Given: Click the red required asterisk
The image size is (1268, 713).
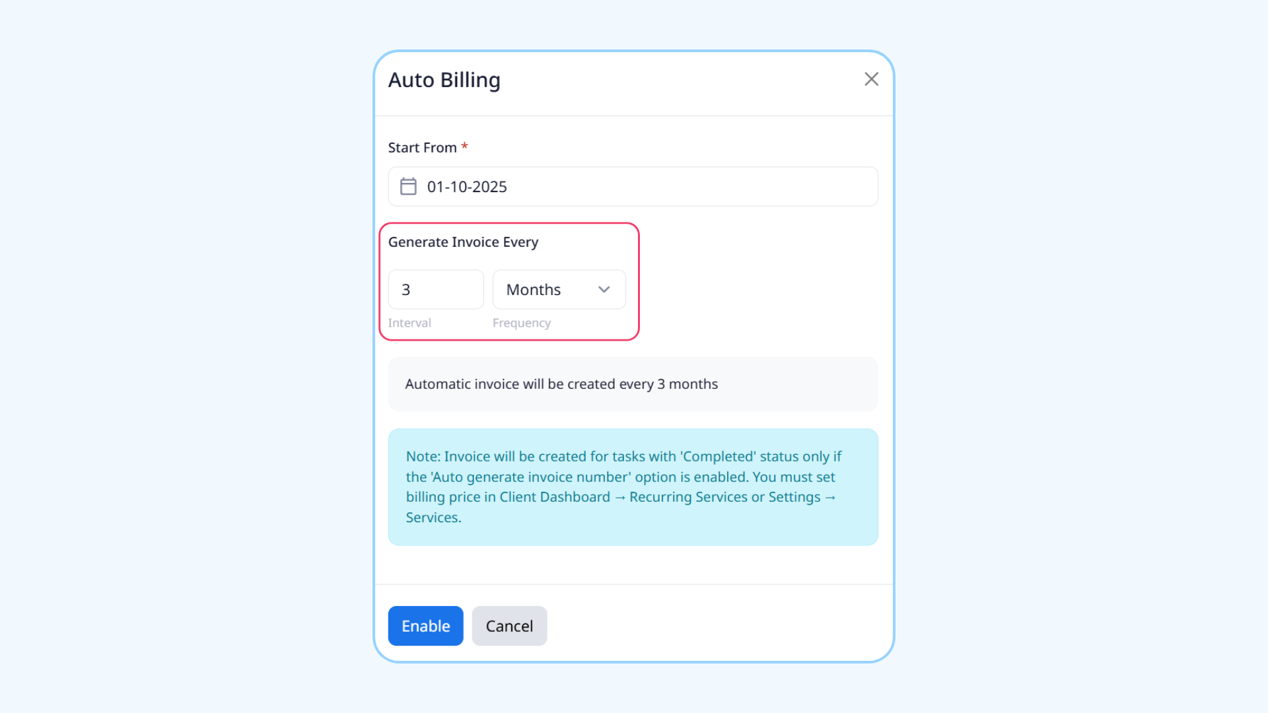Looking at the screenshot, I should 464,147.
